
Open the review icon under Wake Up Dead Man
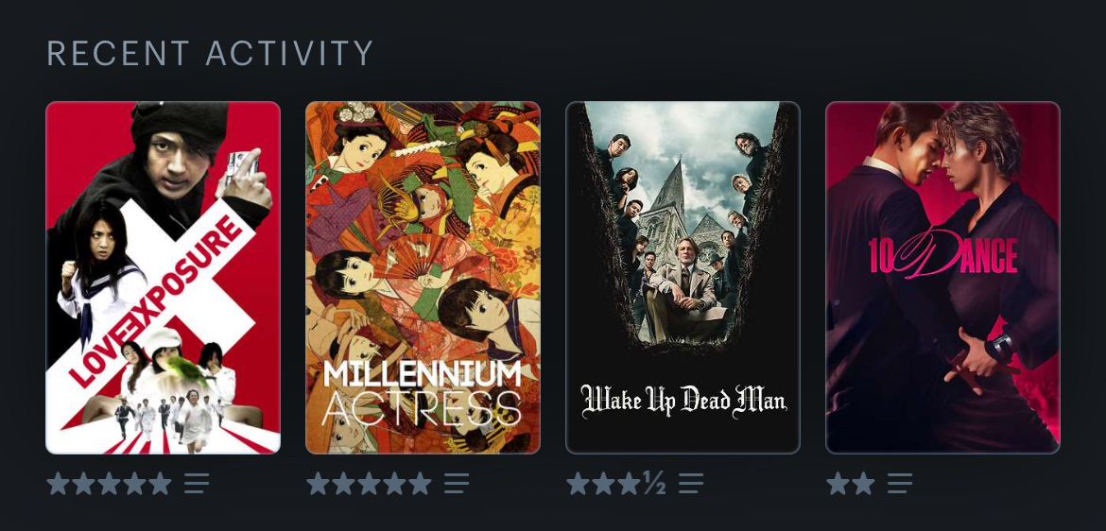pos(691,484)
